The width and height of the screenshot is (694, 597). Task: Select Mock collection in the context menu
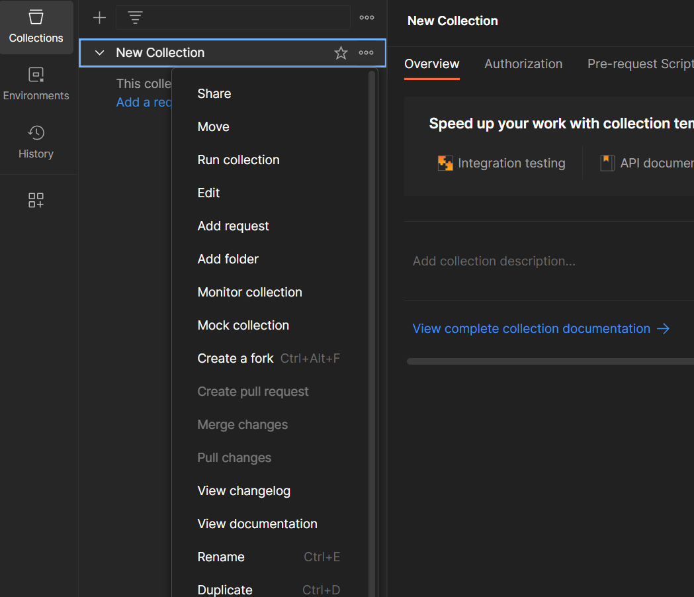(x=243, y=325)
